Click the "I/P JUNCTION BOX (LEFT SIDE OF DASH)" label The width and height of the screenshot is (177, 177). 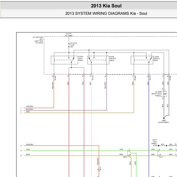[x=38, y=40]
